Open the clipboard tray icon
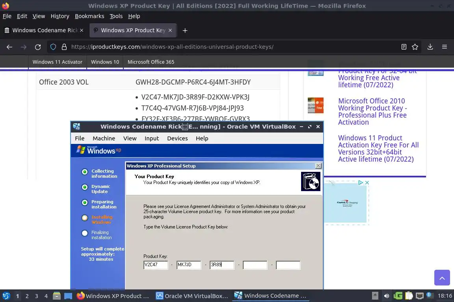Screen dimensions: 454x302 (409, 296)
